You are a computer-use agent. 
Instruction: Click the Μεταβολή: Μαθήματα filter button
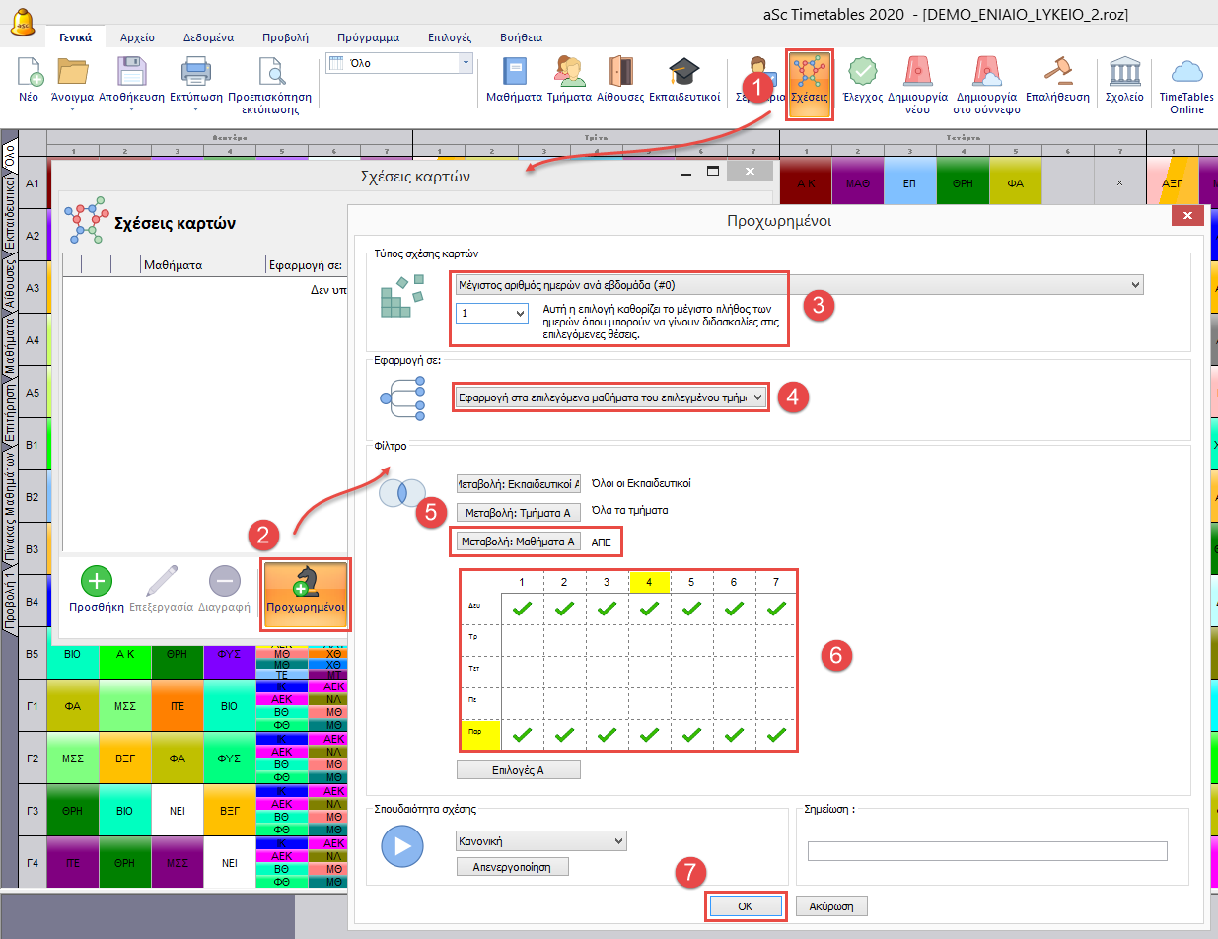tap(517, 542)
